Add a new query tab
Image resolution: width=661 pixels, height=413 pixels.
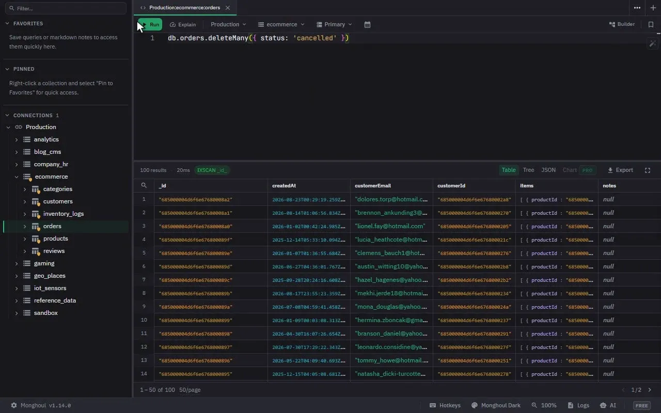(653, 8)
